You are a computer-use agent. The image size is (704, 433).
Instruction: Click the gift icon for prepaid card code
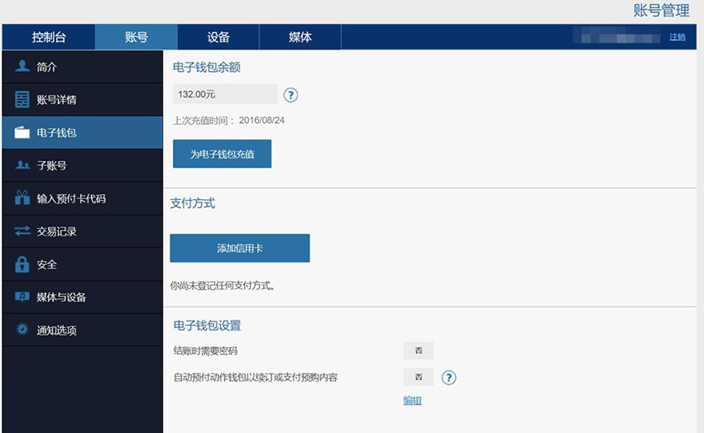point(22,199)
